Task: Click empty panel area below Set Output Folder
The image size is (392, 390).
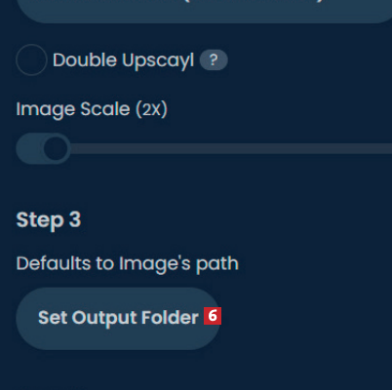Action: point(195,370)
